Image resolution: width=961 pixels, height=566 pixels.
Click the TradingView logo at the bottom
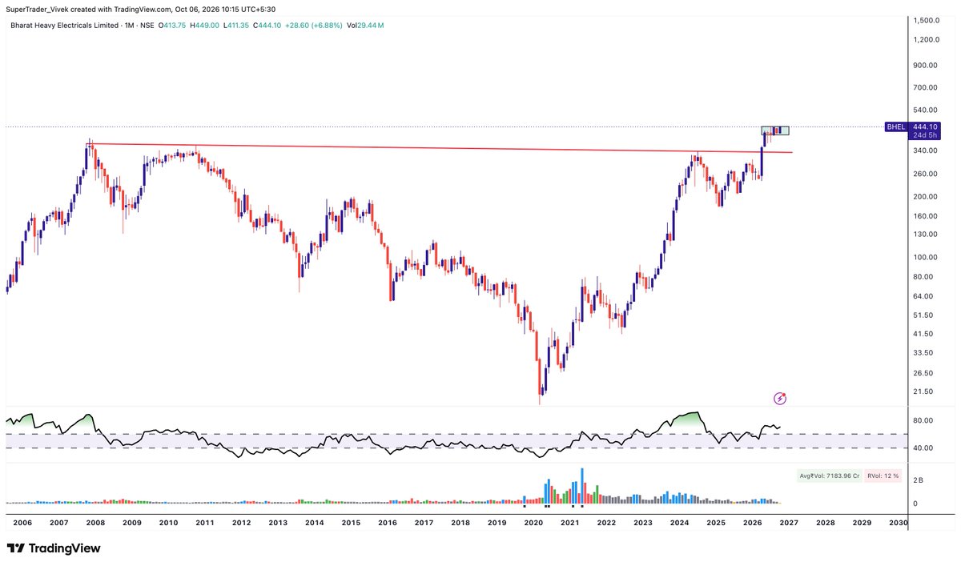coord(54,548)
